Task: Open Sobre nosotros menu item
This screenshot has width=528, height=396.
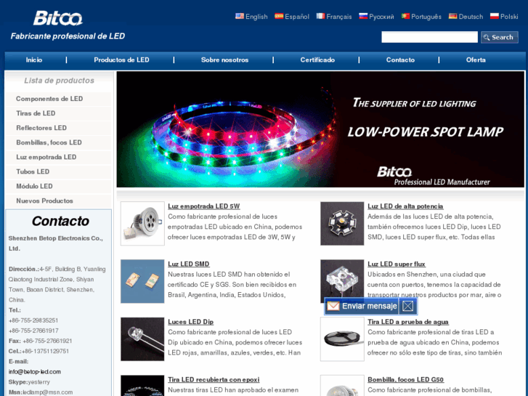Action: tap(224, 60)
